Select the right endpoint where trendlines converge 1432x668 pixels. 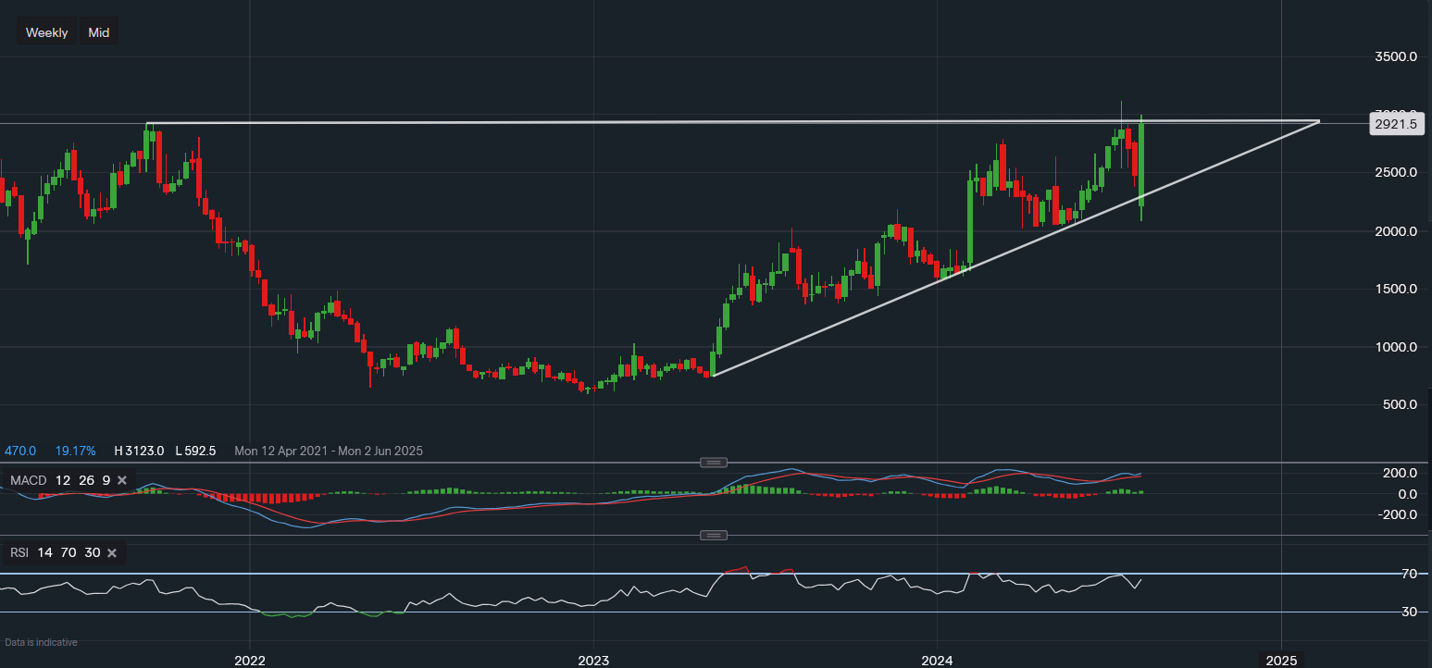(1318, 121)
